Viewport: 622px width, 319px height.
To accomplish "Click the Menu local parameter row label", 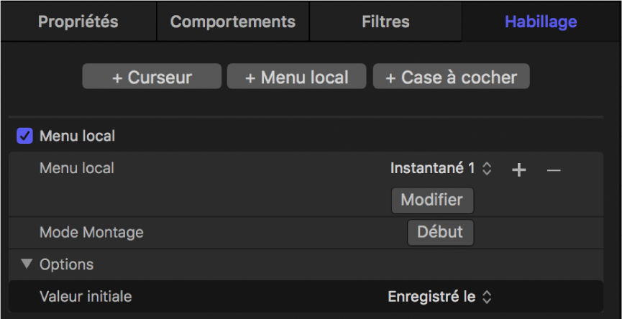I will (76, 169).
